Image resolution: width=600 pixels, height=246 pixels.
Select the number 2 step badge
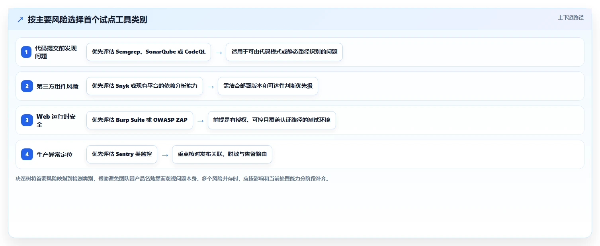(27, 86)
